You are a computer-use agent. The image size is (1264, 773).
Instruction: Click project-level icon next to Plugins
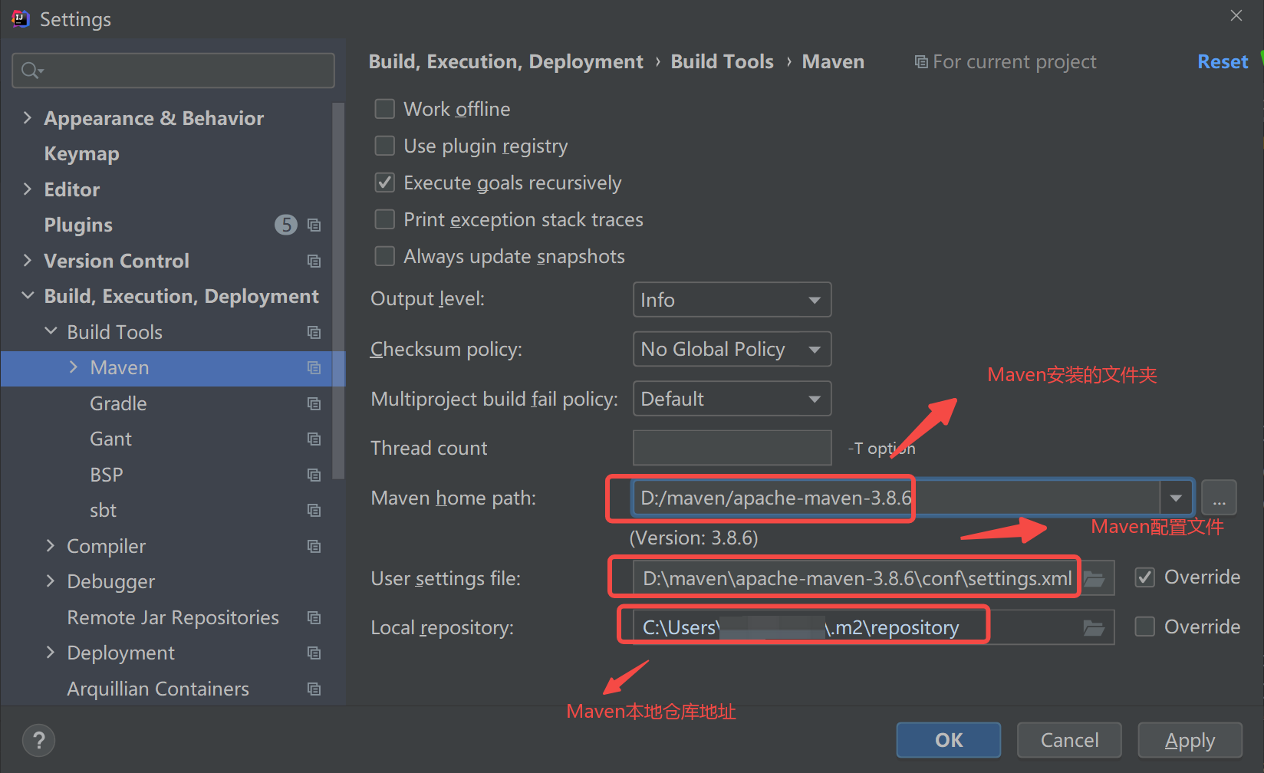[x=314, y=225]
